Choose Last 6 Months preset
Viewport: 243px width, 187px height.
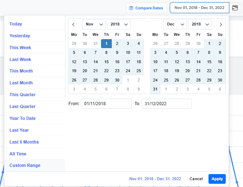coord(24,142)
